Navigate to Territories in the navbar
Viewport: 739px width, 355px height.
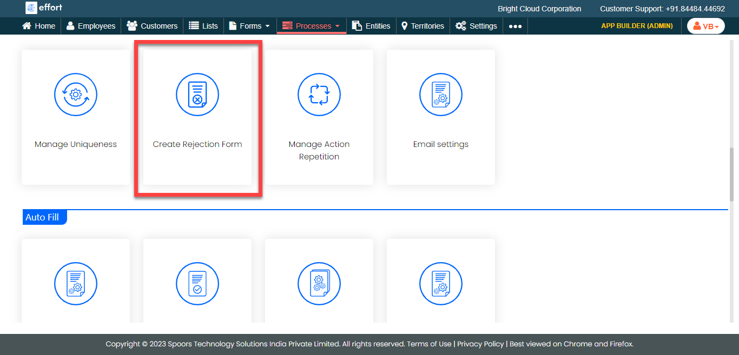422,26
